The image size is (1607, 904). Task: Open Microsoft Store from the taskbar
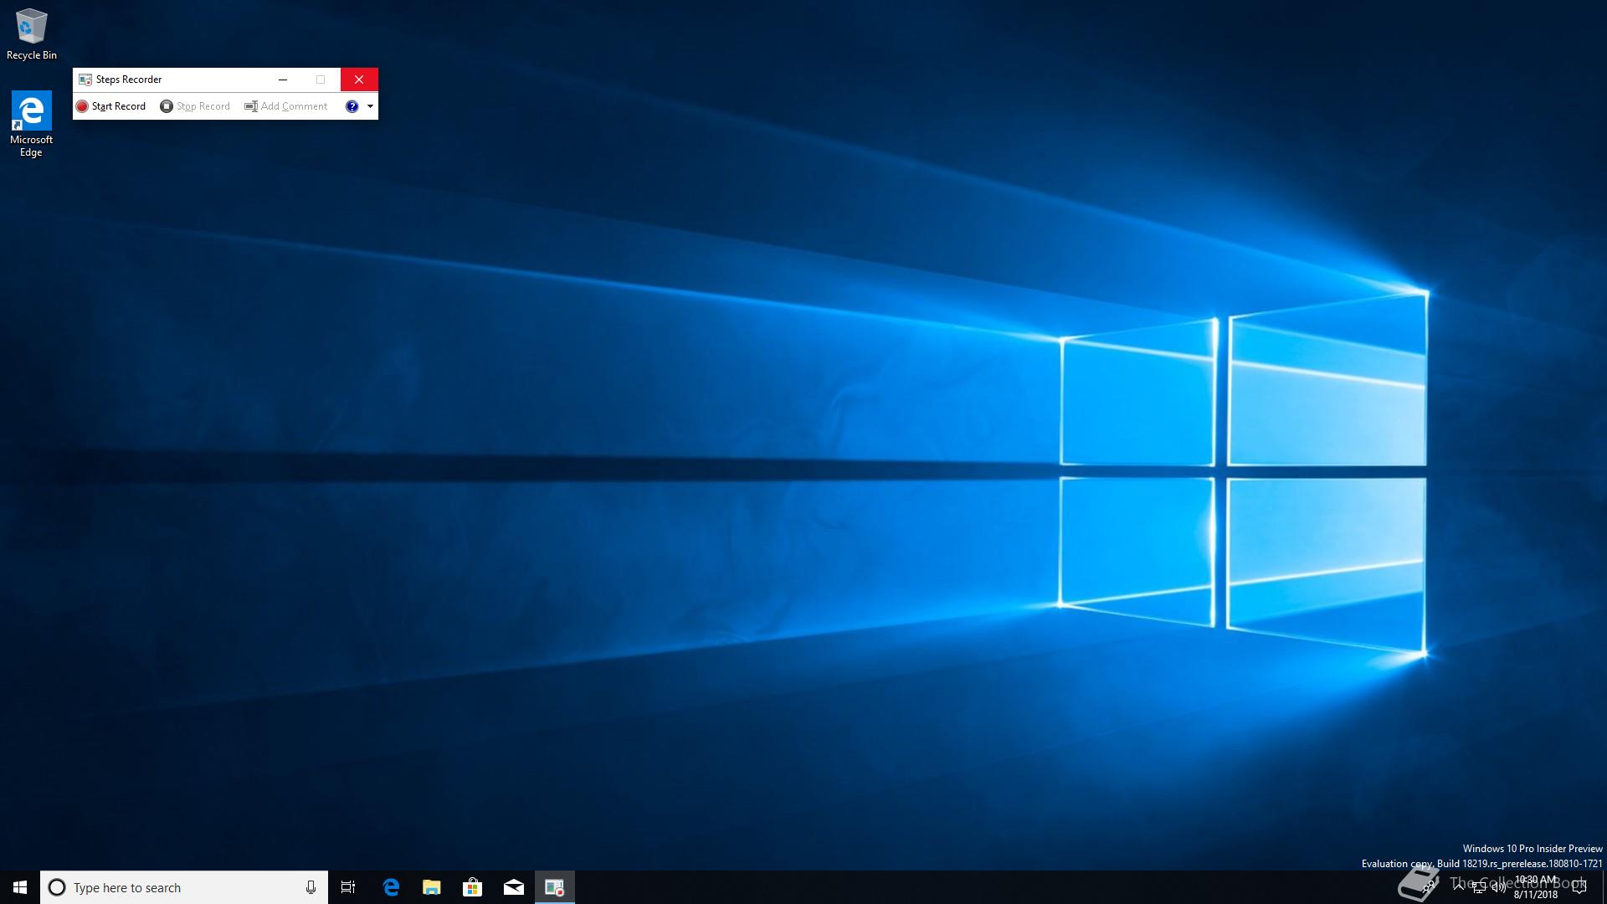[x=473, y=887]
